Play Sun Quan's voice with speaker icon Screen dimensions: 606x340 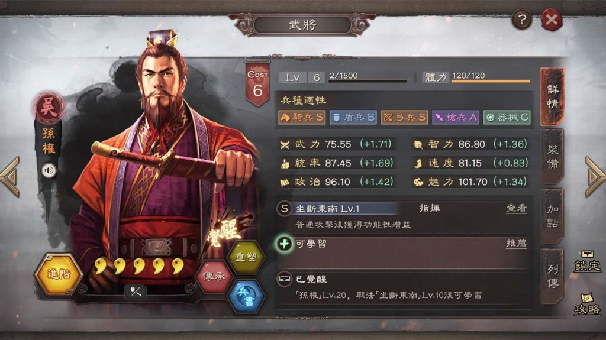coord(49,170)
